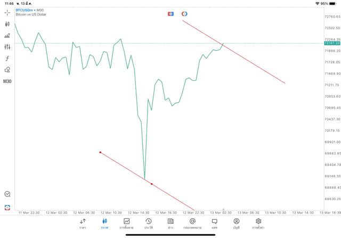The width and height of the screenshot is (341, 238).
Task: Activate the crosshair cursor tool
Action: tap(7, 13)
